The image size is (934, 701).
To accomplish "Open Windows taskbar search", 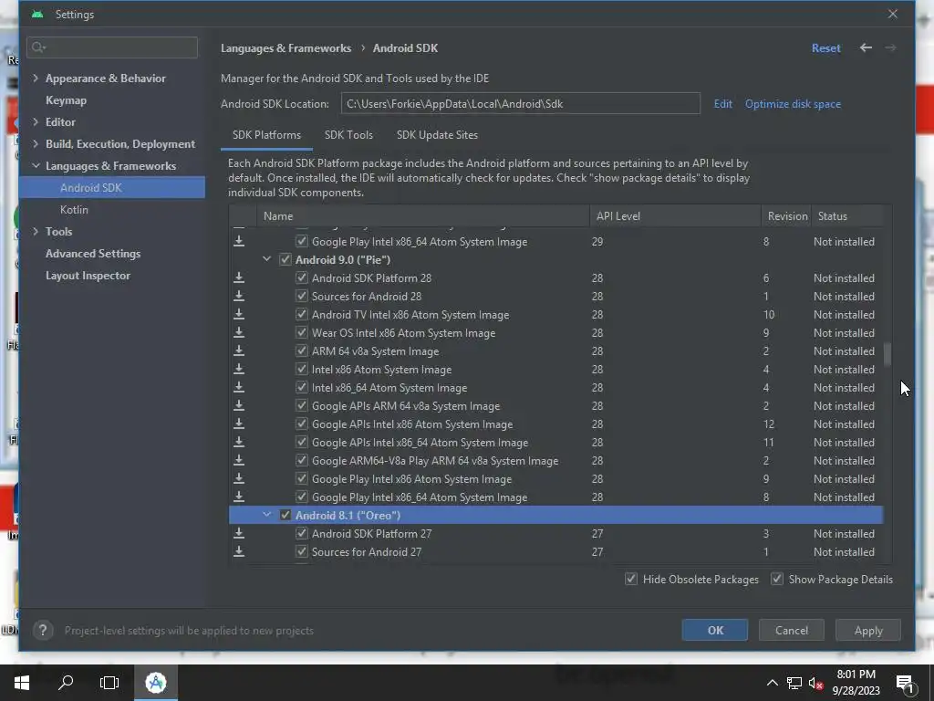I will [66, 683].
